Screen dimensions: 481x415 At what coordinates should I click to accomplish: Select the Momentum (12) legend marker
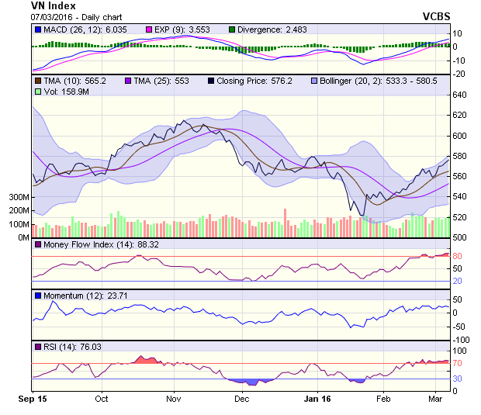[38, 296]
